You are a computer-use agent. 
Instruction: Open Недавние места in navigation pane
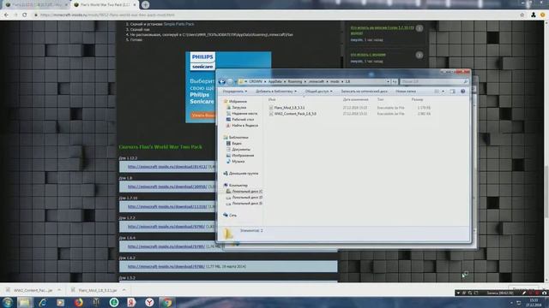pos(244,114)
